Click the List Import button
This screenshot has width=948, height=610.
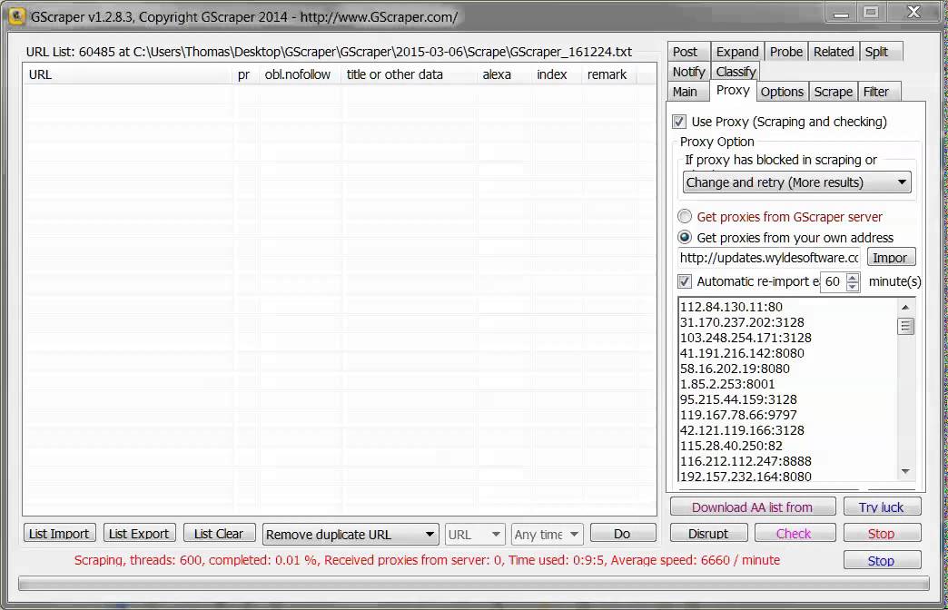coord(59,533)
